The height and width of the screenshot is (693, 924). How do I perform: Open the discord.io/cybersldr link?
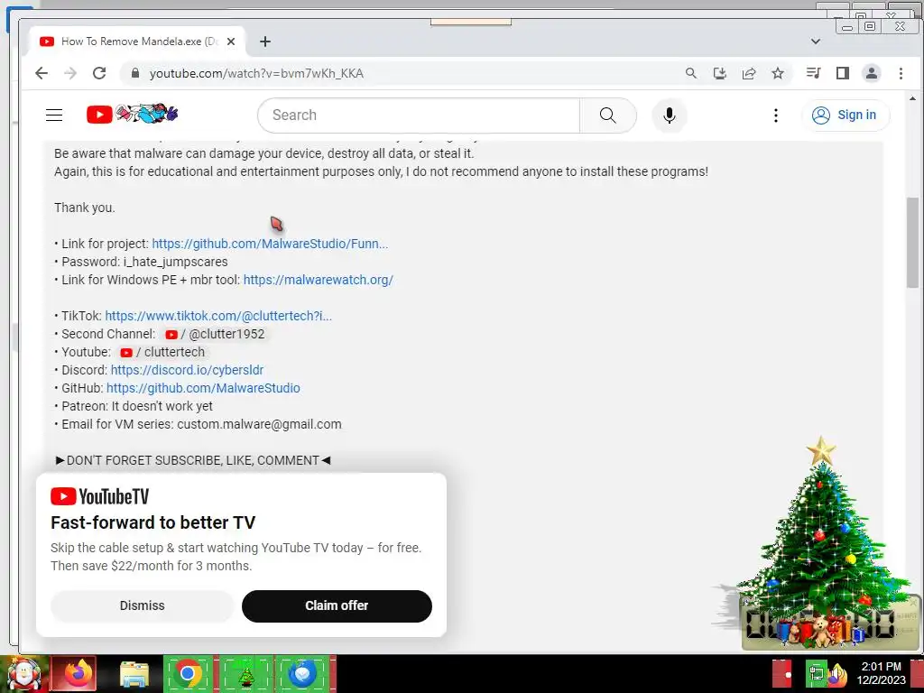coord(187,369)
